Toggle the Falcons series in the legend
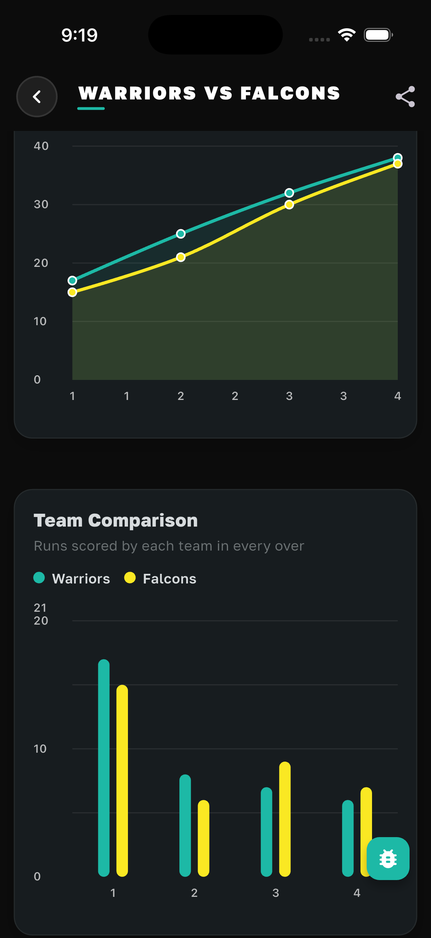This screenshot has height=938, width=431. coord(169,578)
